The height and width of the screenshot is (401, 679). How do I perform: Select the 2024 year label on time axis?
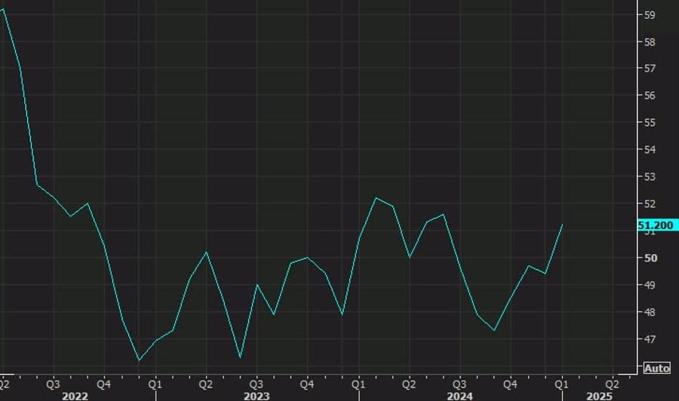462,395
